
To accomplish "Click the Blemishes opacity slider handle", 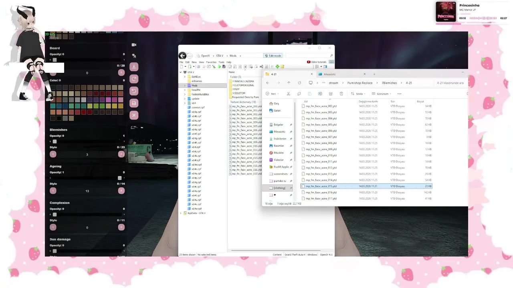I will click(x=55, y=142).
